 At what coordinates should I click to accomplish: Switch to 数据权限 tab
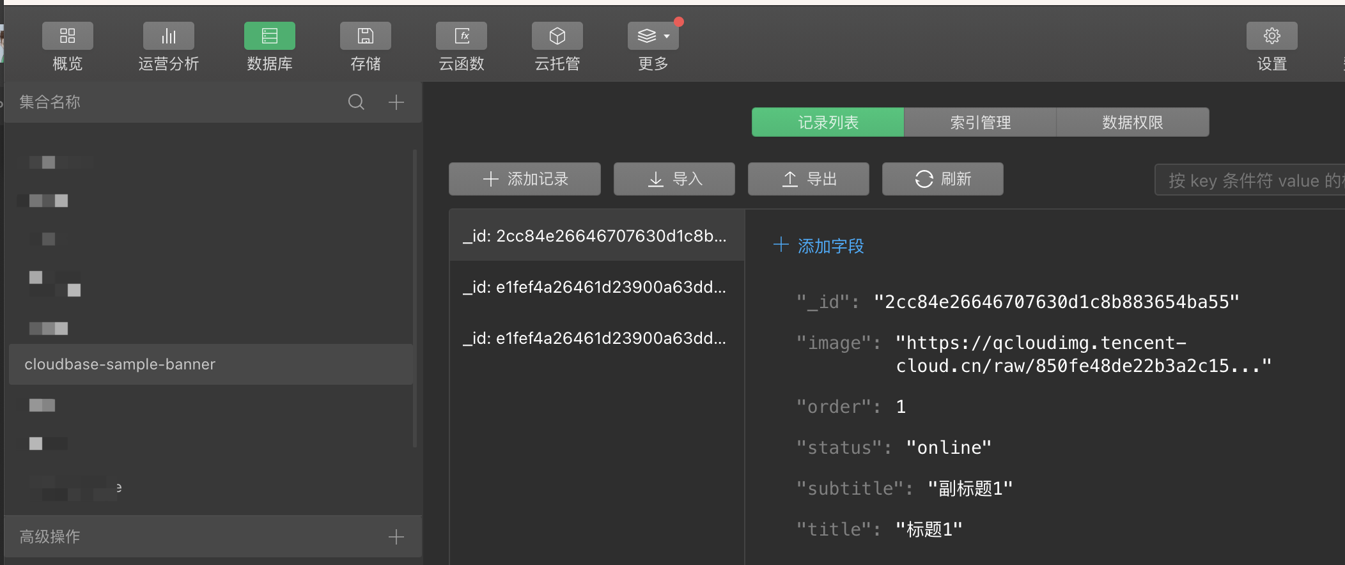click(1132, 122)
